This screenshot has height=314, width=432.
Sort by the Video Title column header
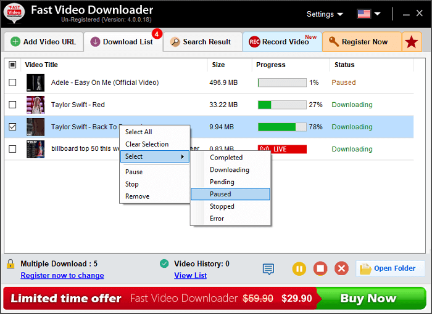point(114,65)
